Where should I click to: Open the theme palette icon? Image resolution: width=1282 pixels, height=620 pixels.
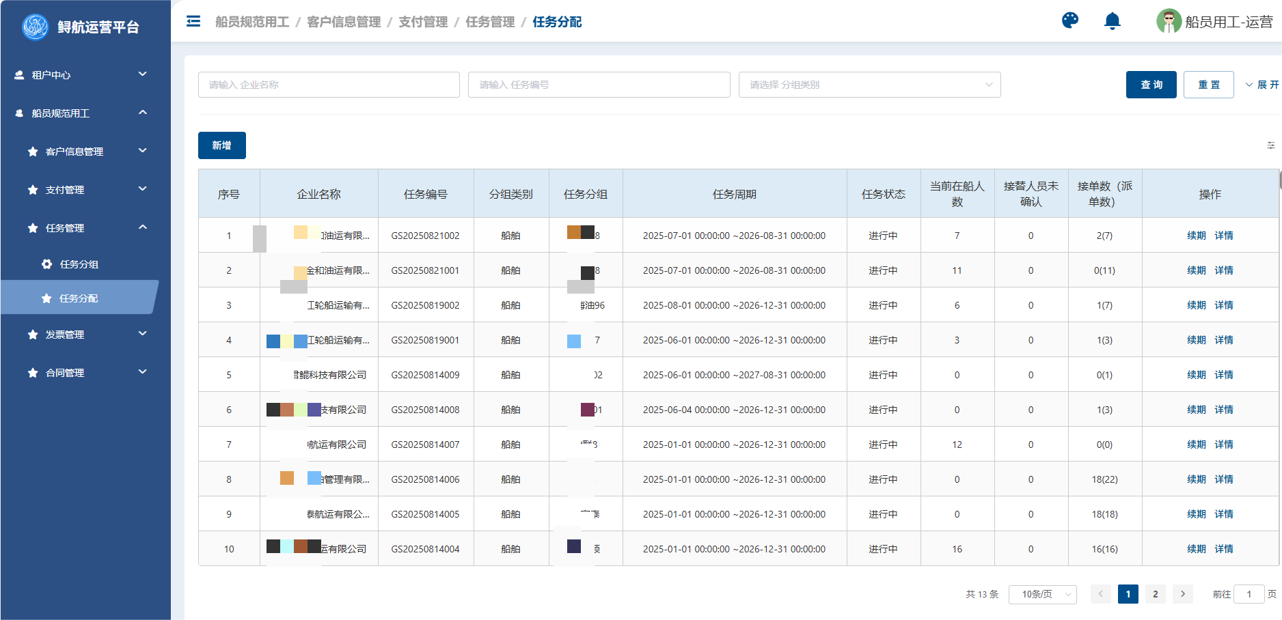coord(1069,20)
